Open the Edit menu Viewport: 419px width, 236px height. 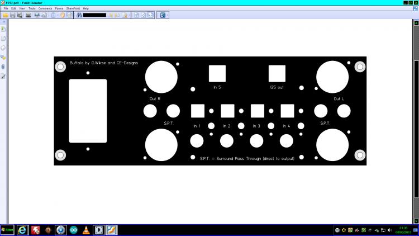tap(13, 8)
